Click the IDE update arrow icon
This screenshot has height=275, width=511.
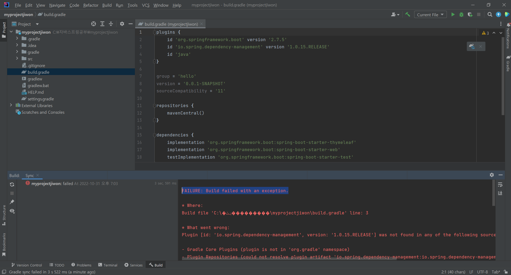click(x=498, y=14)
